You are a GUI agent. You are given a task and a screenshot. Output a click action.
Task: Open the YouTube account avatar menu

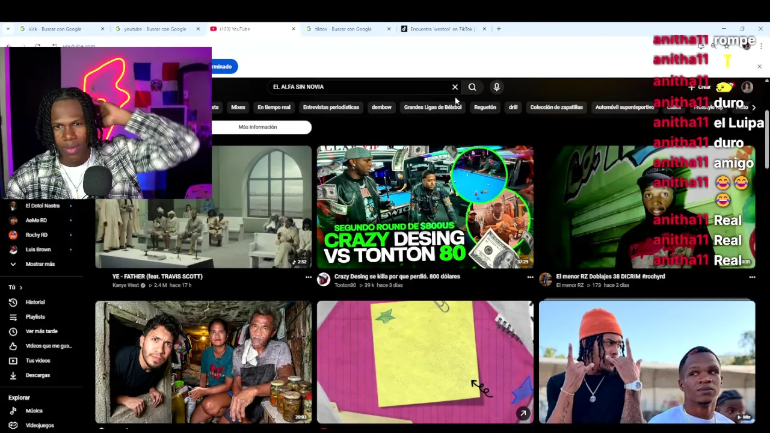pos(747,87)
